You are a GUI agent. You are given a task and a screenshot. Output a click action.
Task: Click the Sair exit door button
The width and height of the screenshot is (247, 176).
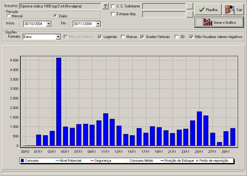click(x=233, y=10)
